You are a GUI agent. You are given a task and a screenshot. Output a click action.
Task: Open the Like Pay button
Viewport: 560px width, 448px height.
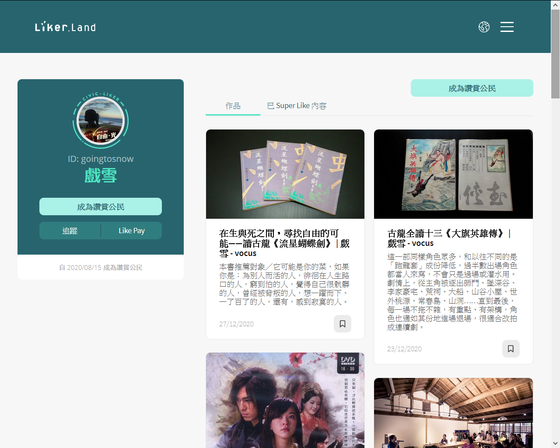pyautogui.click(x=132, y=231)
